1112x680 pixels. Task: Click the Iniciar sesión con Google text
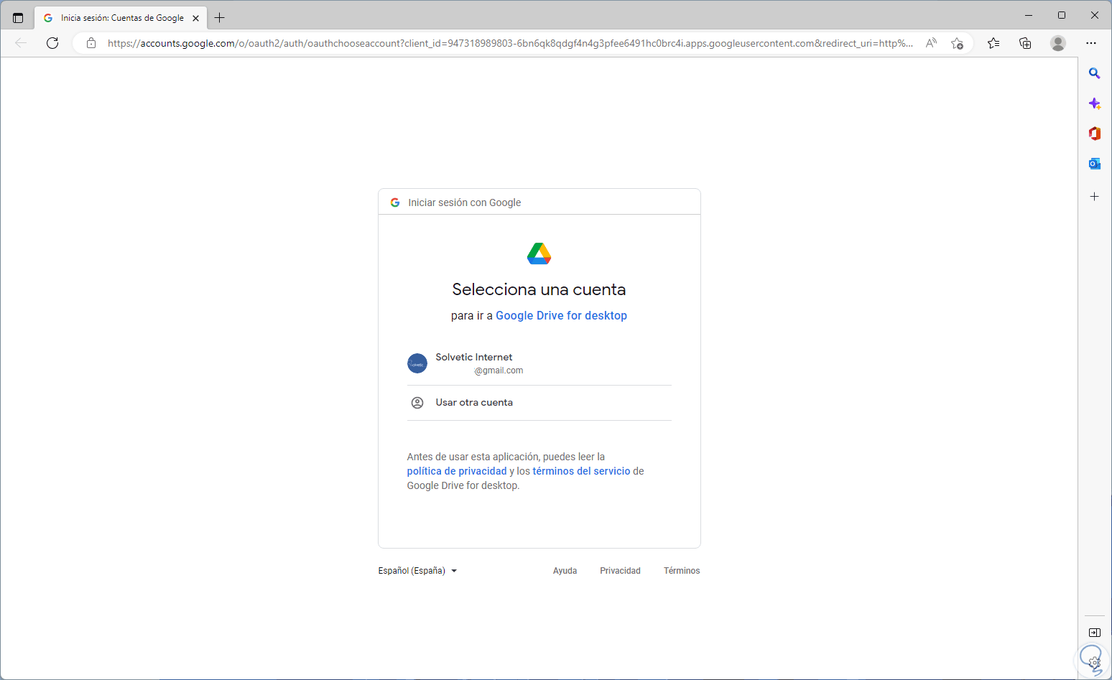tap(465, 202)
